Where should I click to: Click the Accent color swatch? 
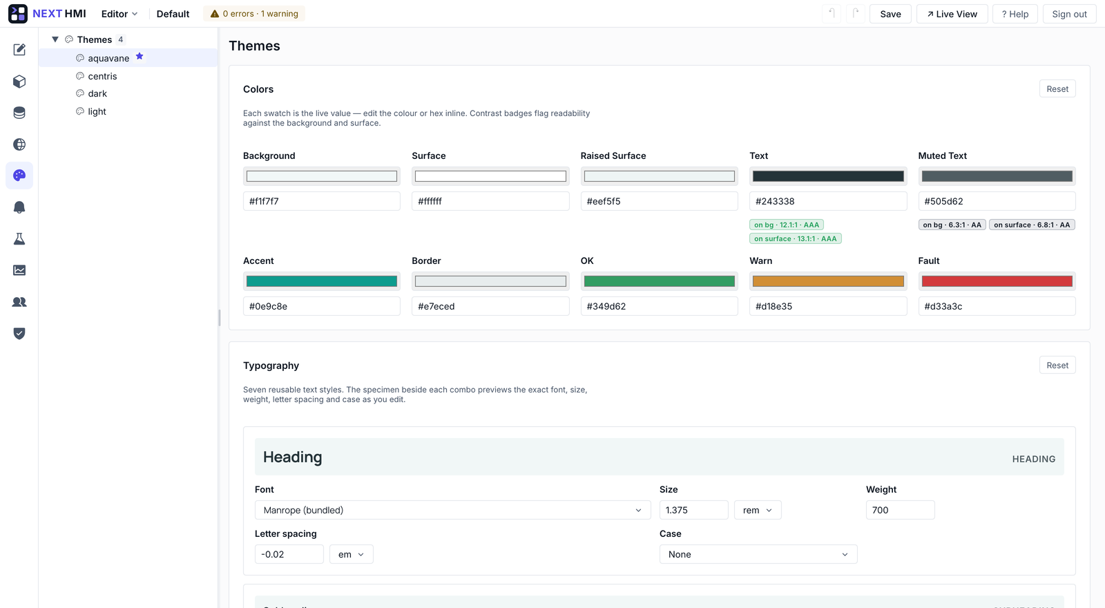322,281
